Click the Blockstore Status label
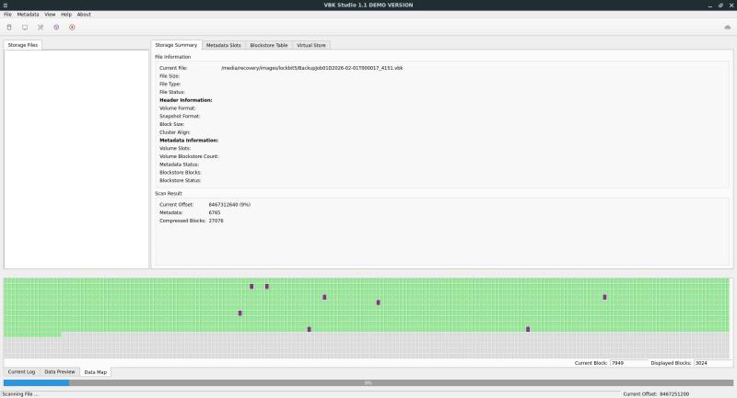This screenshot has height=398, width=737. [x=180, y=180]
